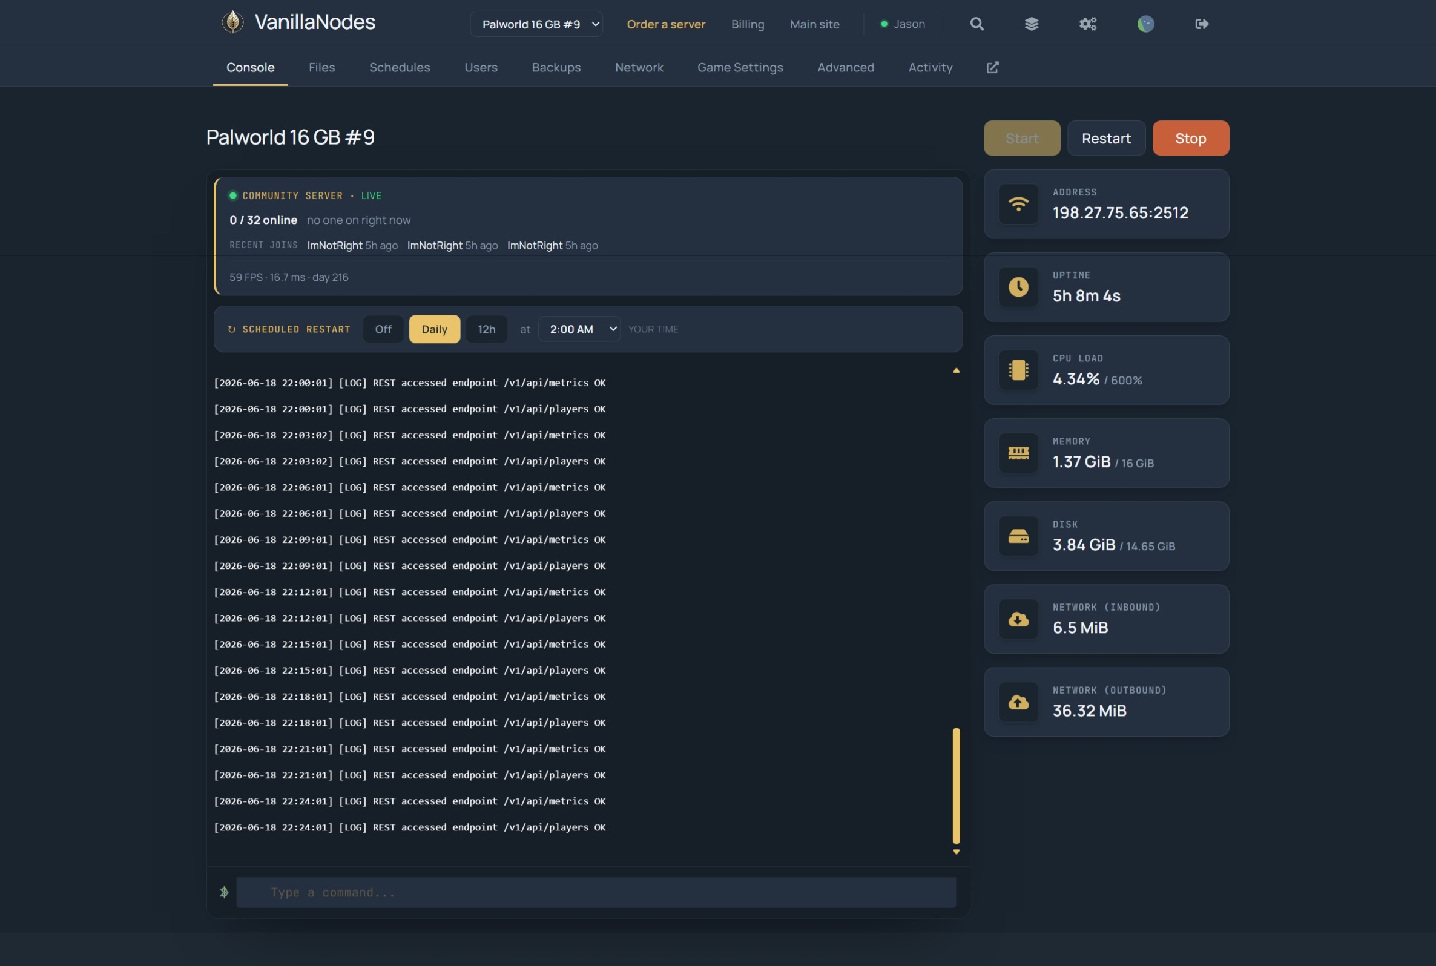Click the outbound cloud upload icon
Image resolution: width=1436 pixels, height=966 pixels.
pyautogui.click(x=1018, y=702)
